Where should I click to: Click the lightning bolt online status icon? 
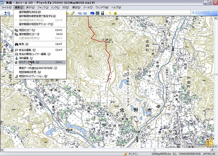click(x=126, y=154)
